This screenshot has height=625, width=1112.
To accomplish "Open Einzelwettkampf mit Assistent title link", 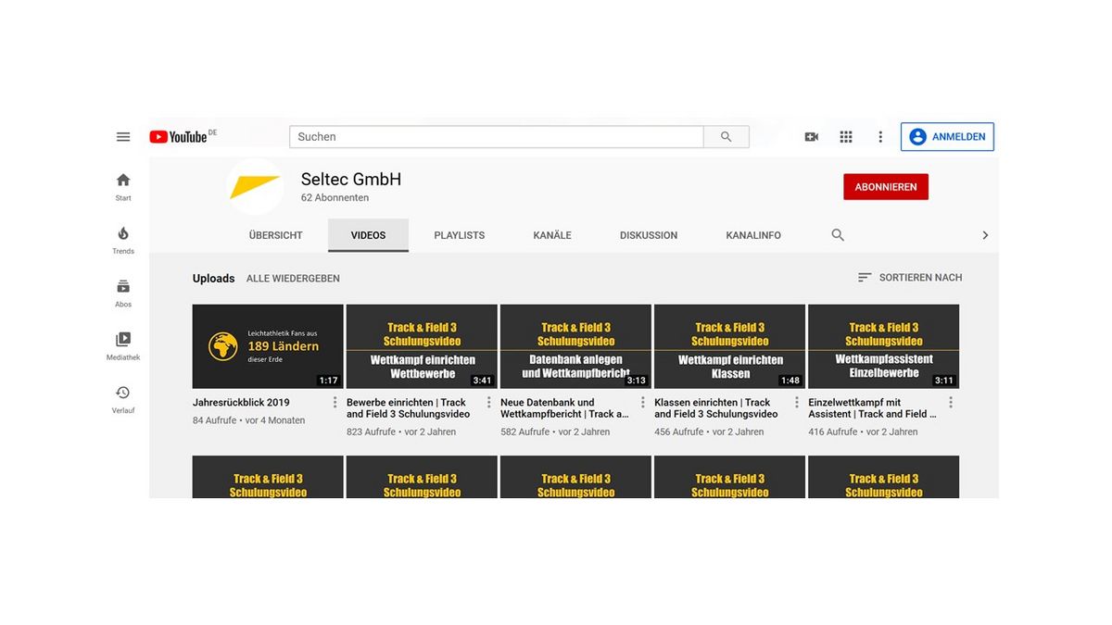I will tap(872, 408).
